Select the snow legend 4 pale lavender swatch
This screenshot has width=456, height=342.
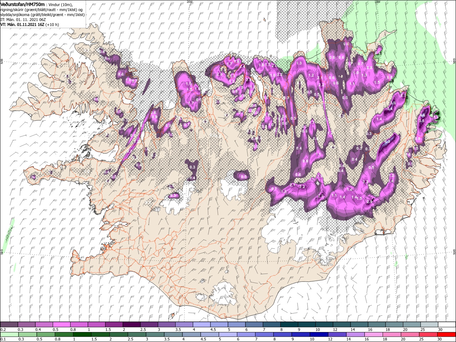[202, 324]
